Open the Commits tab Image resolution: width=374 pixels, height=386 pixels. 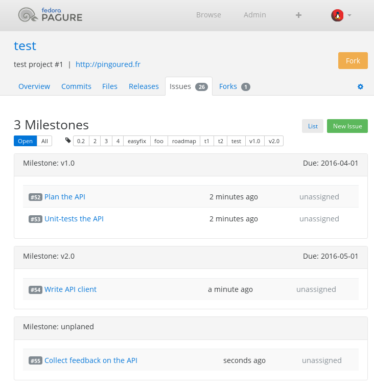click(76, 86)
